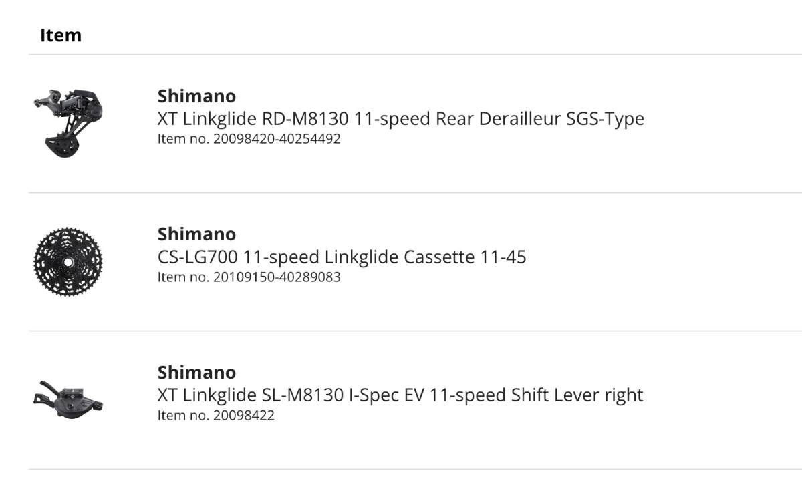Open XT Linkglide Rear Derailleur SGS-Type product title
Viewport: 802px width, 489px height.
pyautogui.click(x=401, y=119)
